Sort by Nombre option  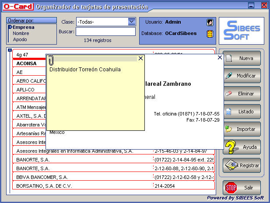coord(21,33)
